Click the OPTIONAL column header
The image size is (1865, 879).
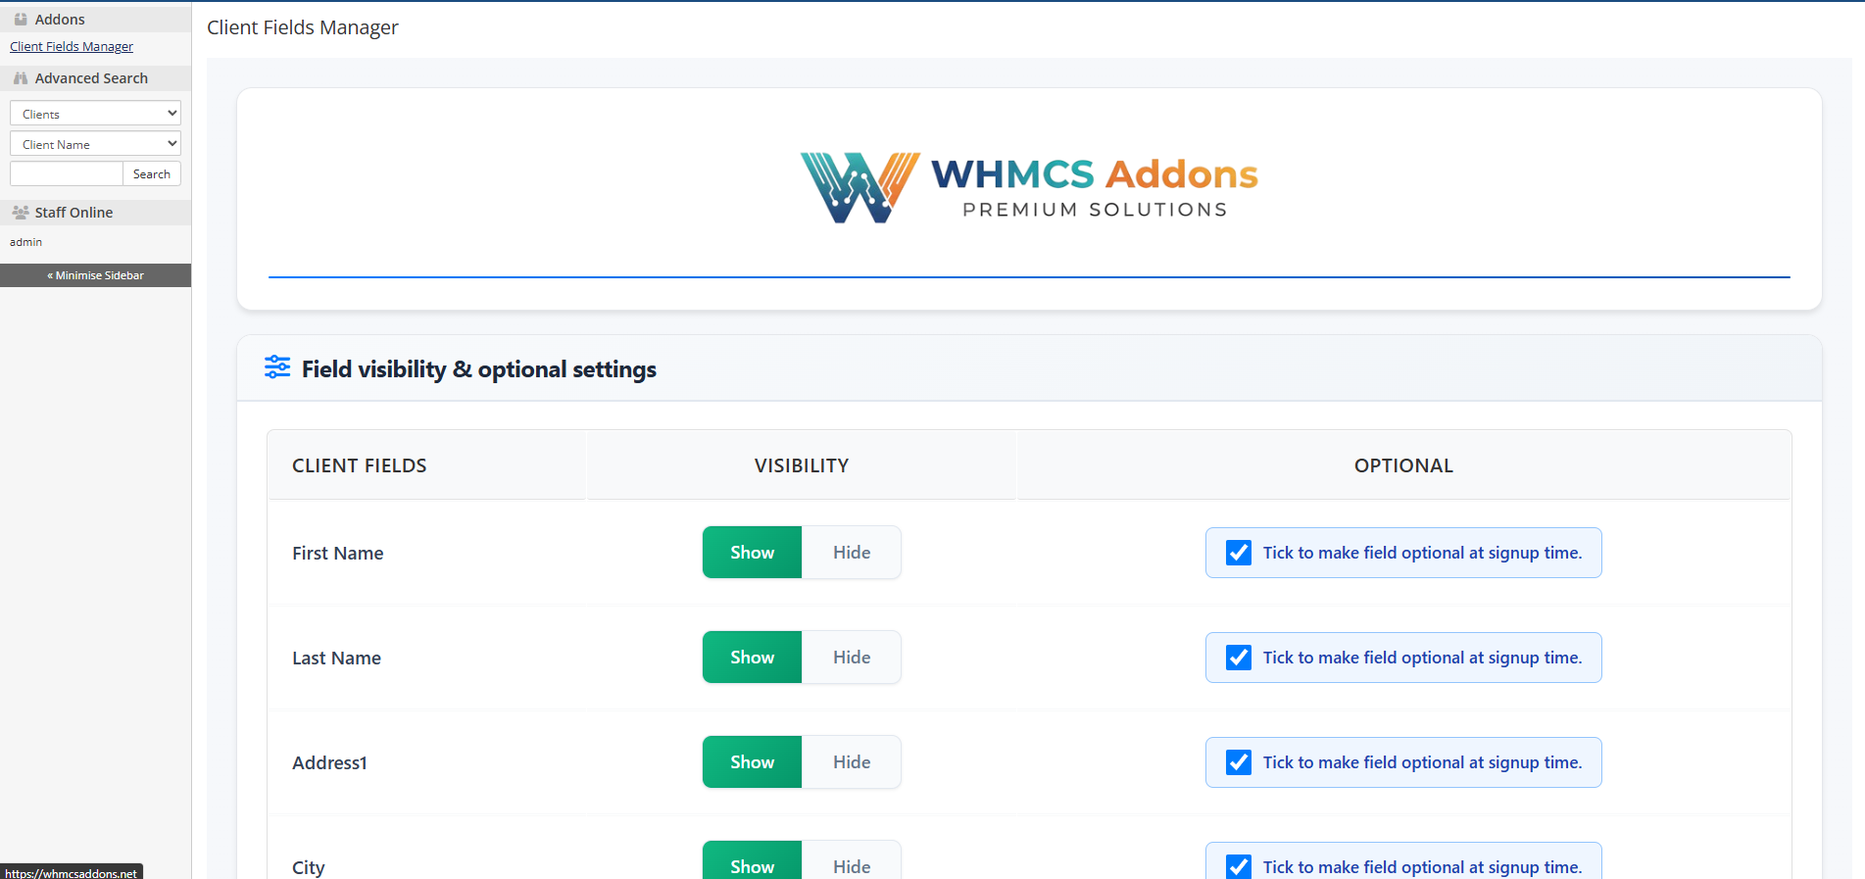click(x=1403, y=465)
